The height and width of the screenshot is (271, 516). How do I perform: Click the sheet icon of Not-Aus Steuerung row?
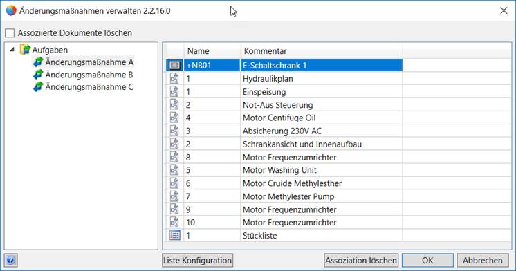174,104
